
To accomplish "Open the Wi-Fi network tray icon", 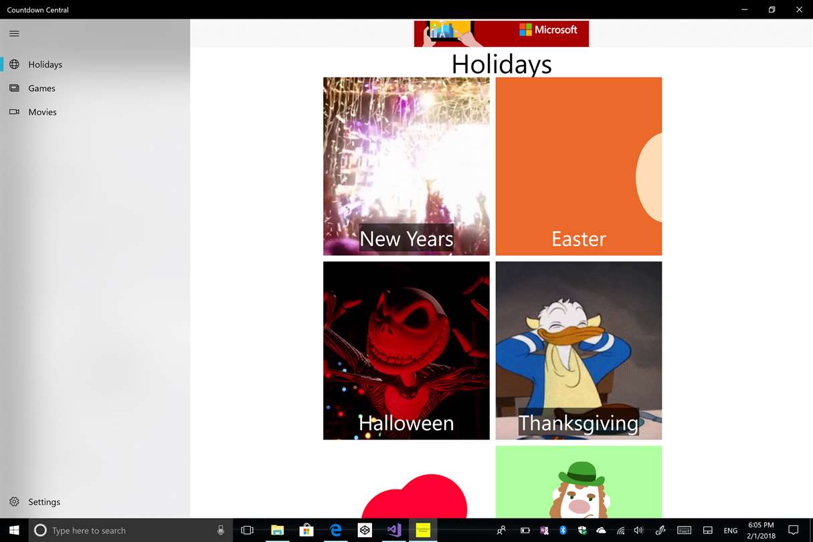I will [x=620, y=530].
